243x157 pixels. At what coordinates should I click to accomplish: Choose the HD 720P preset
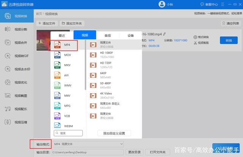[114, 65]
